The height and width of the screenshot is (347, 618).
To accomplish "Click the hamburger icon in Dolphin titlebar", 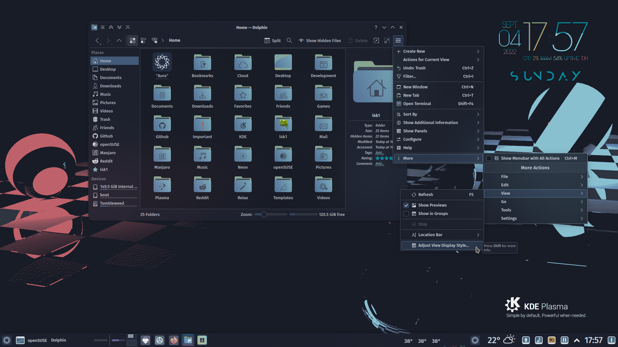I will (x=103, y=27).
